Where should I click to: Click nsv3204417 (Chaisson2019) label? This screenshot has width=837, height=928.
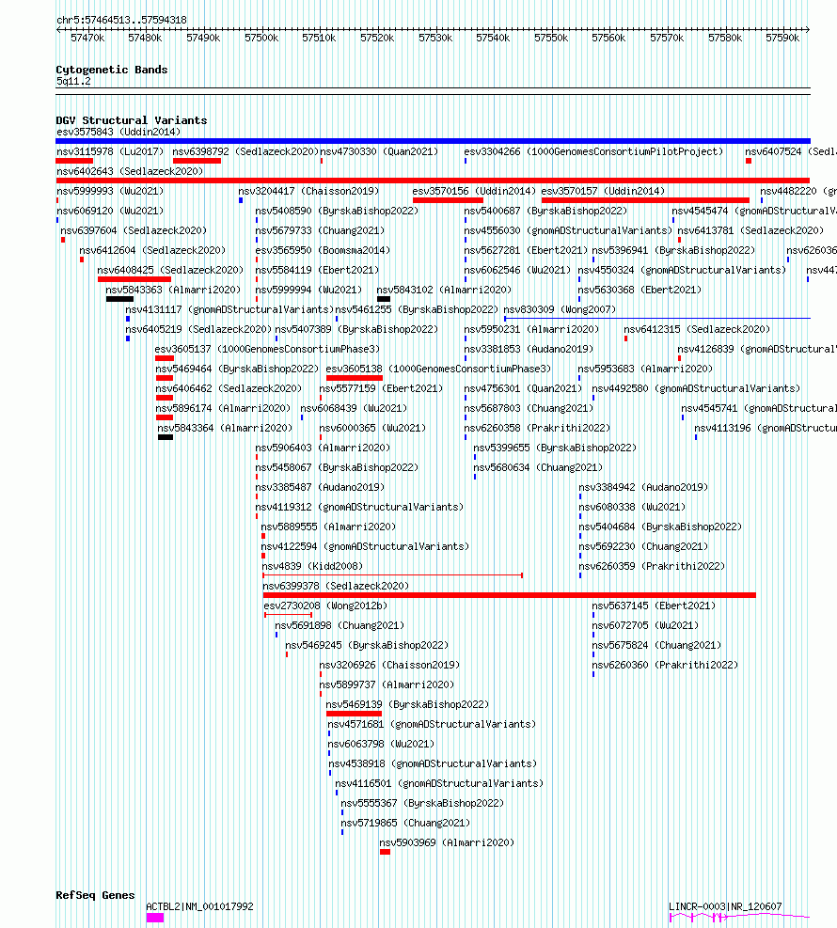(x=308, y=191)
